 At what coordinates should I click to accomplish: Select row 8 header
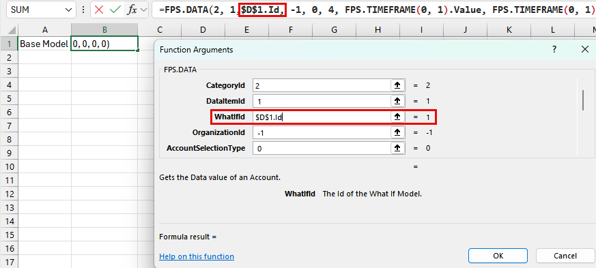coord(9,139)
